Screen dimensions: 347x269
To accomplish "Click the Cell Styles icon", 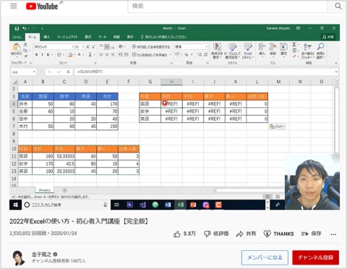I will (248, 47).
